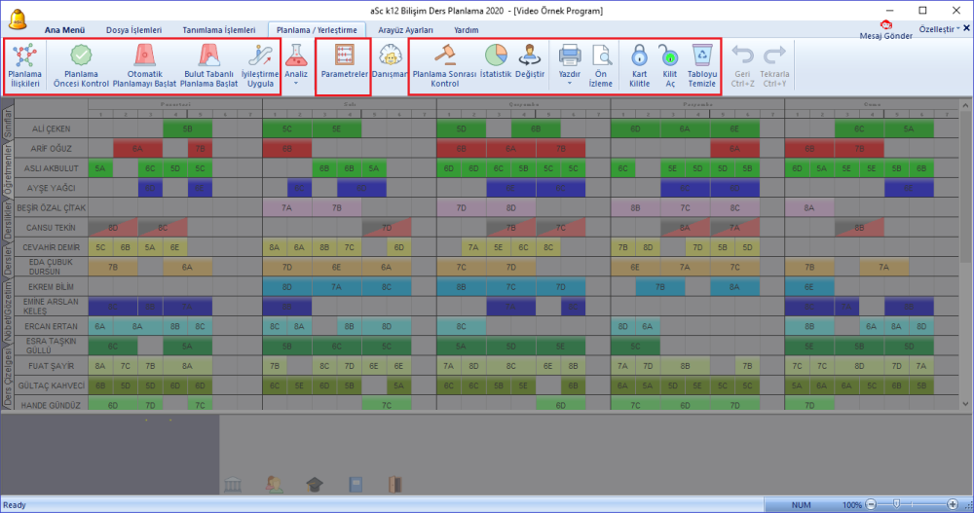Viewport: 974px width, 513px height.
Task: Switch to Tanımlama İşlemleri tab
Action: (x=218, y=30)
